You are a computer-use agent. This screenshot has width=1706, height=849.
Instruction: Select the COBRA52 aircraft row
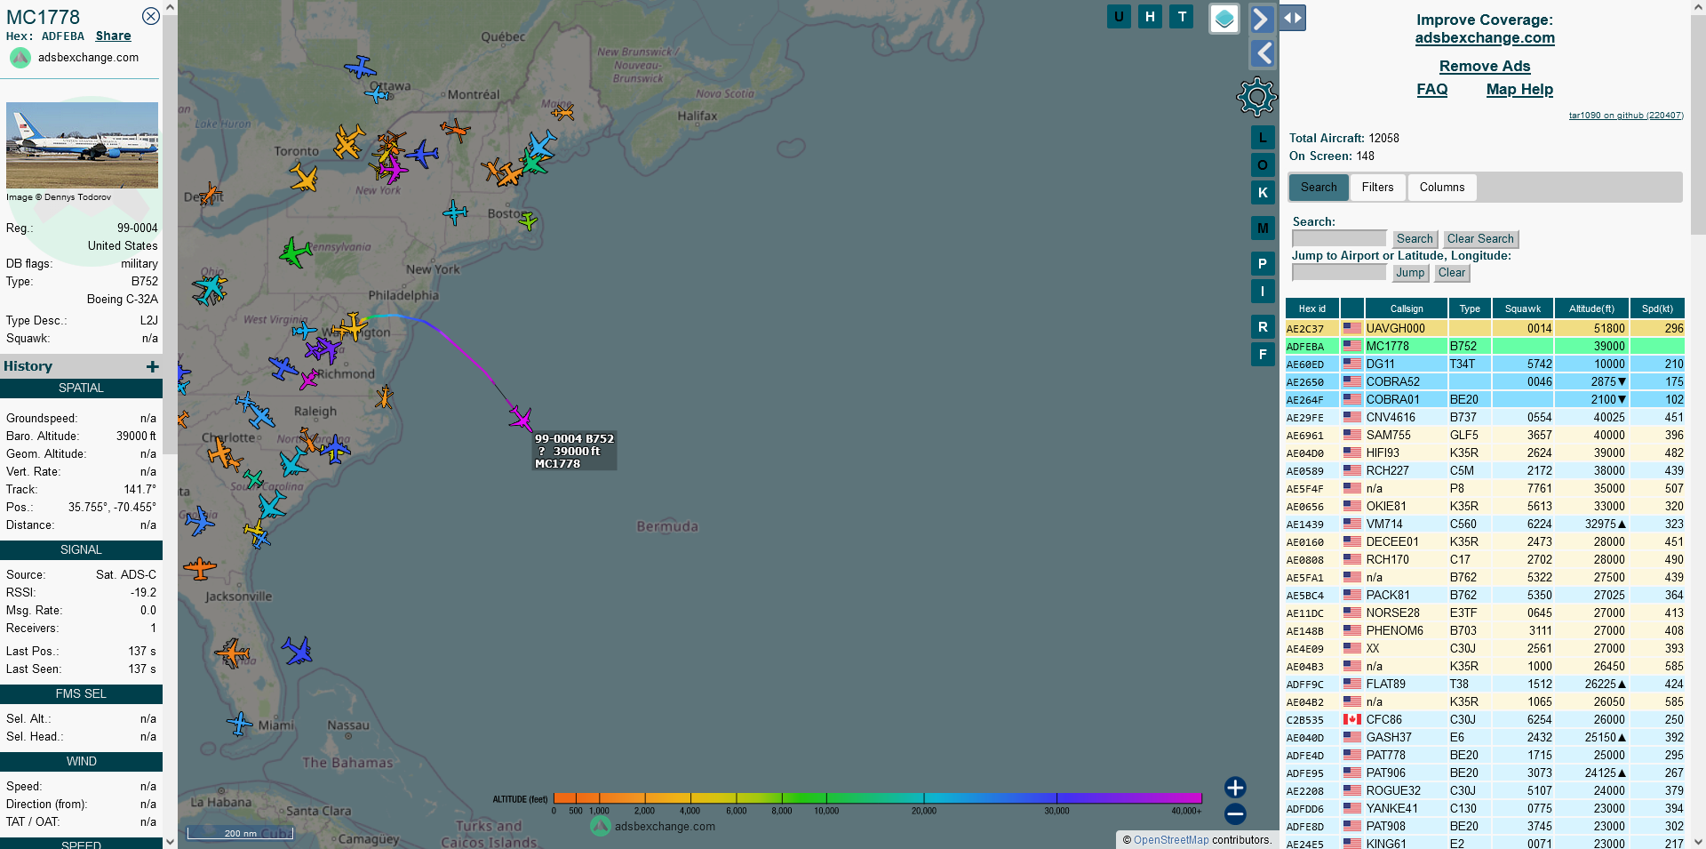pos(1485,382)
